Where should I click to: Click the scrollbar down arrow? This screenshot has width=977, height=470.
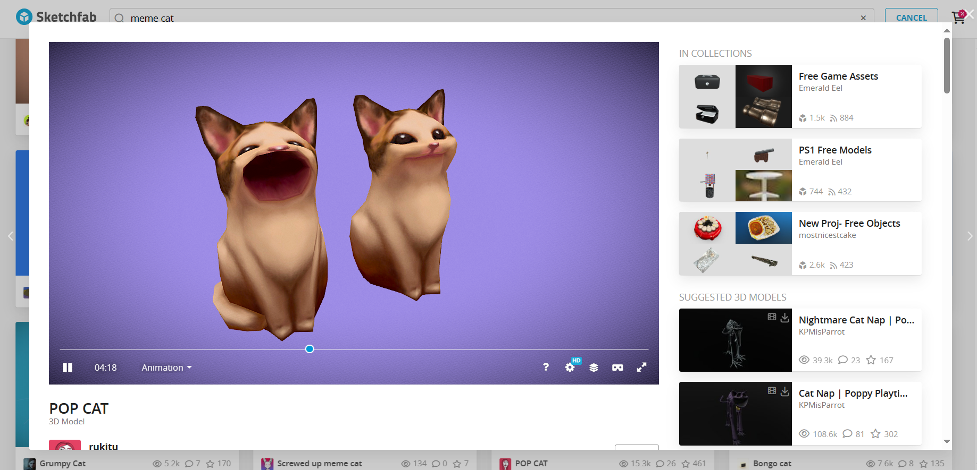click(947, 441)
